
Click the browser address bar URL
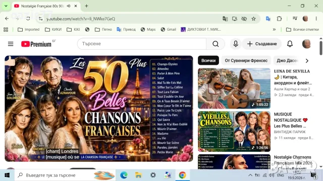click(x=81, y=19)
